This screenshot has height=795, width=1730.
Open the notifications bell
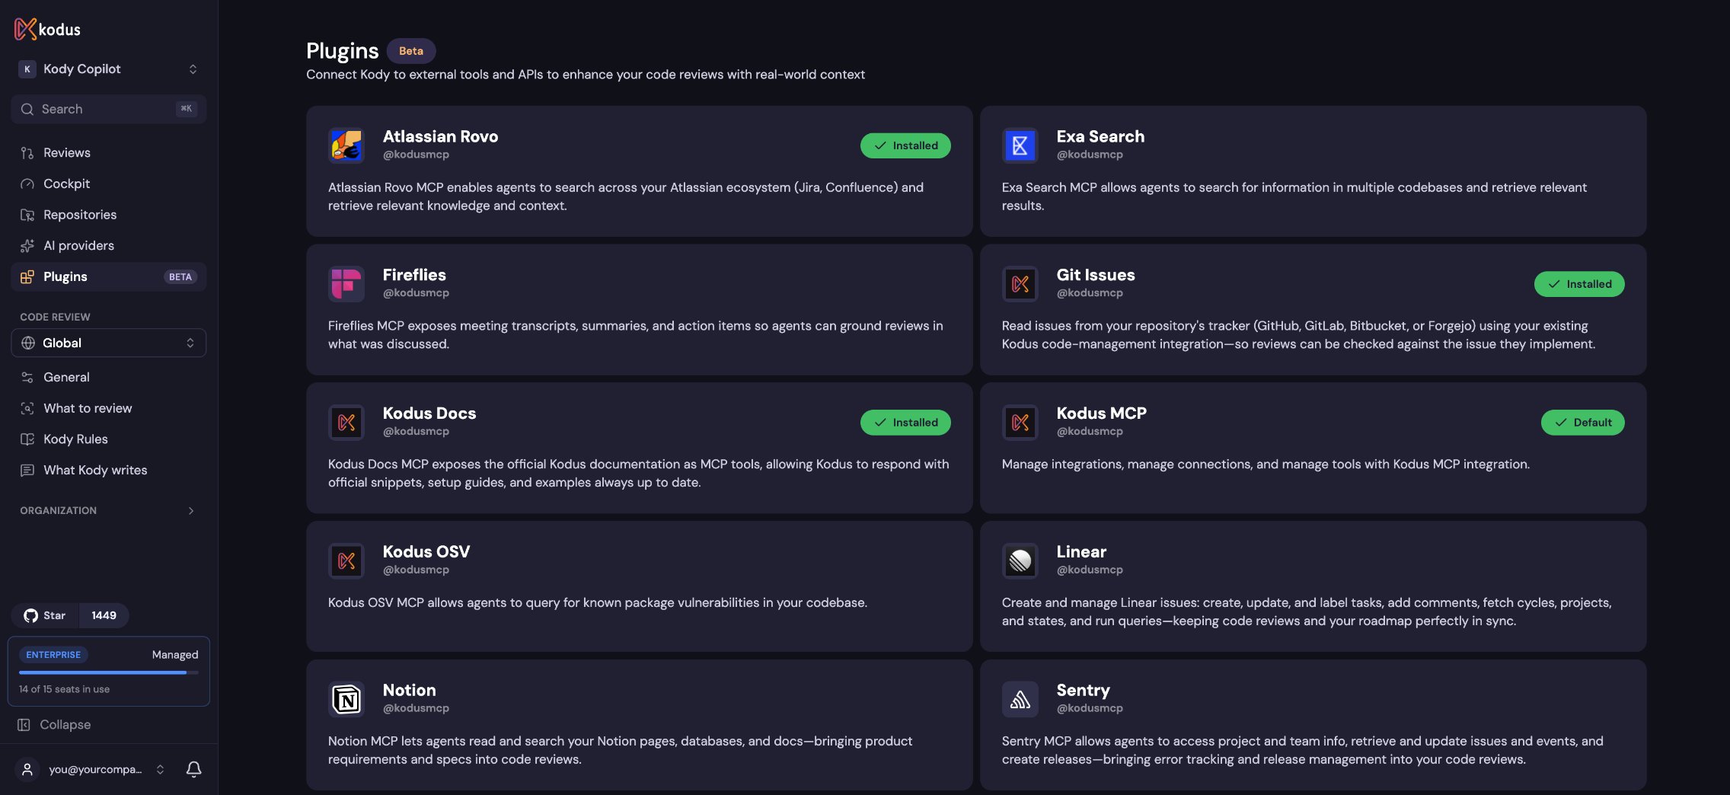point(194,769)
